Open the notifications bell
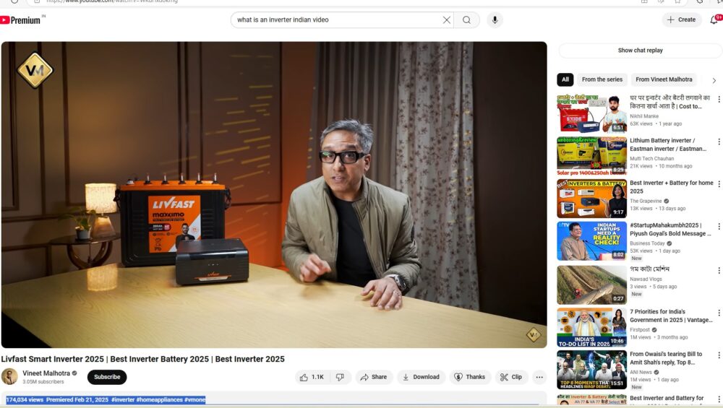Screen dimensions: 723x408 (x=714, y=19)
